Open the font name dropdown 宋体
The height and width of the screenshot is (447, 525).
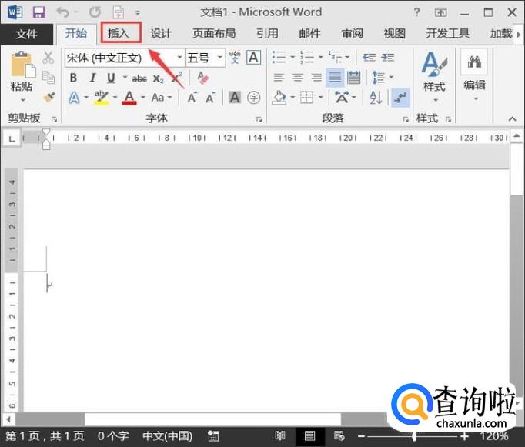click(179, 58)
